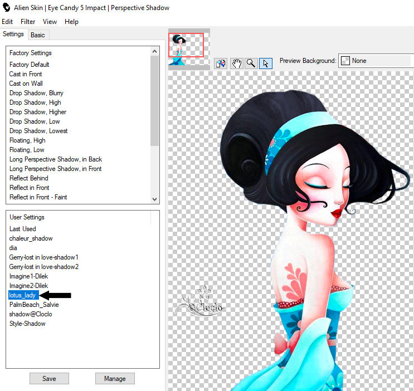Select Long Perspective Shadow, in Back
Image resolution: width=414 pixels, height=391 pixels.
click(x=56, y=159)
